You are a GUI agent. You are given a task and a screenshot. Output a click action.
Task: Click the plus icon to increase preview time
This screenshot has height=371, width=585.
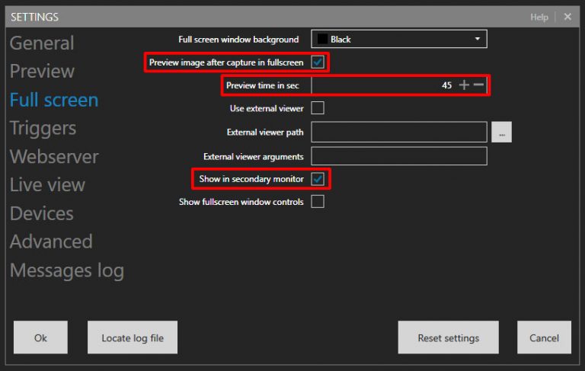[x=464, y=85]
